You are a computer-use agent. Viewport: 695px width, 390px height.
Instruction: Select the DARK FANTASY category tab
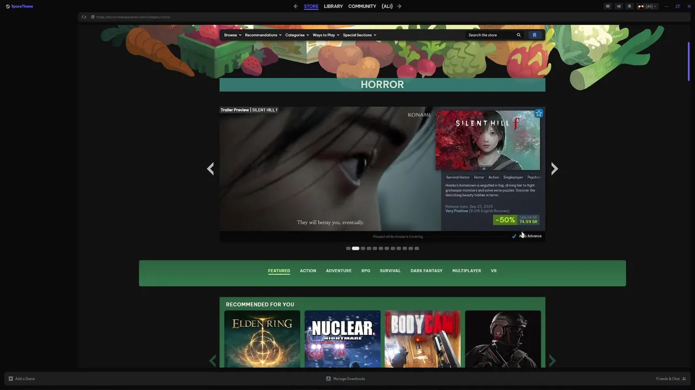[x=426, y=271]
